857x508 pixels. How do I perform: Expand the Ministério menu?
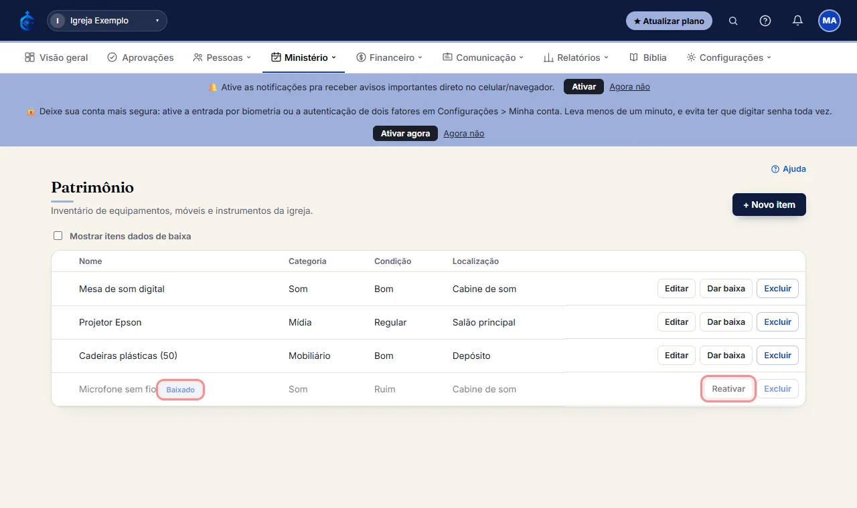303,57
